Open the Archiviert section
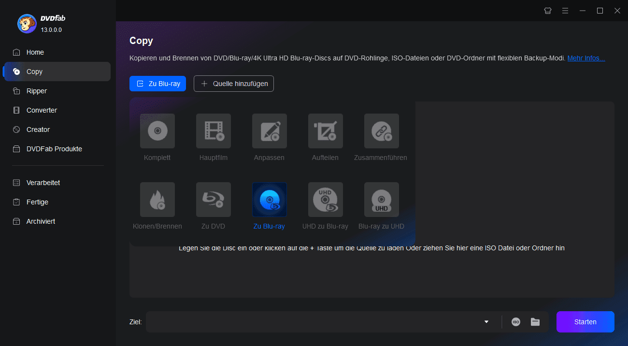Image resolution: width=628 pixels, height=346 pixels. point(57,221)
